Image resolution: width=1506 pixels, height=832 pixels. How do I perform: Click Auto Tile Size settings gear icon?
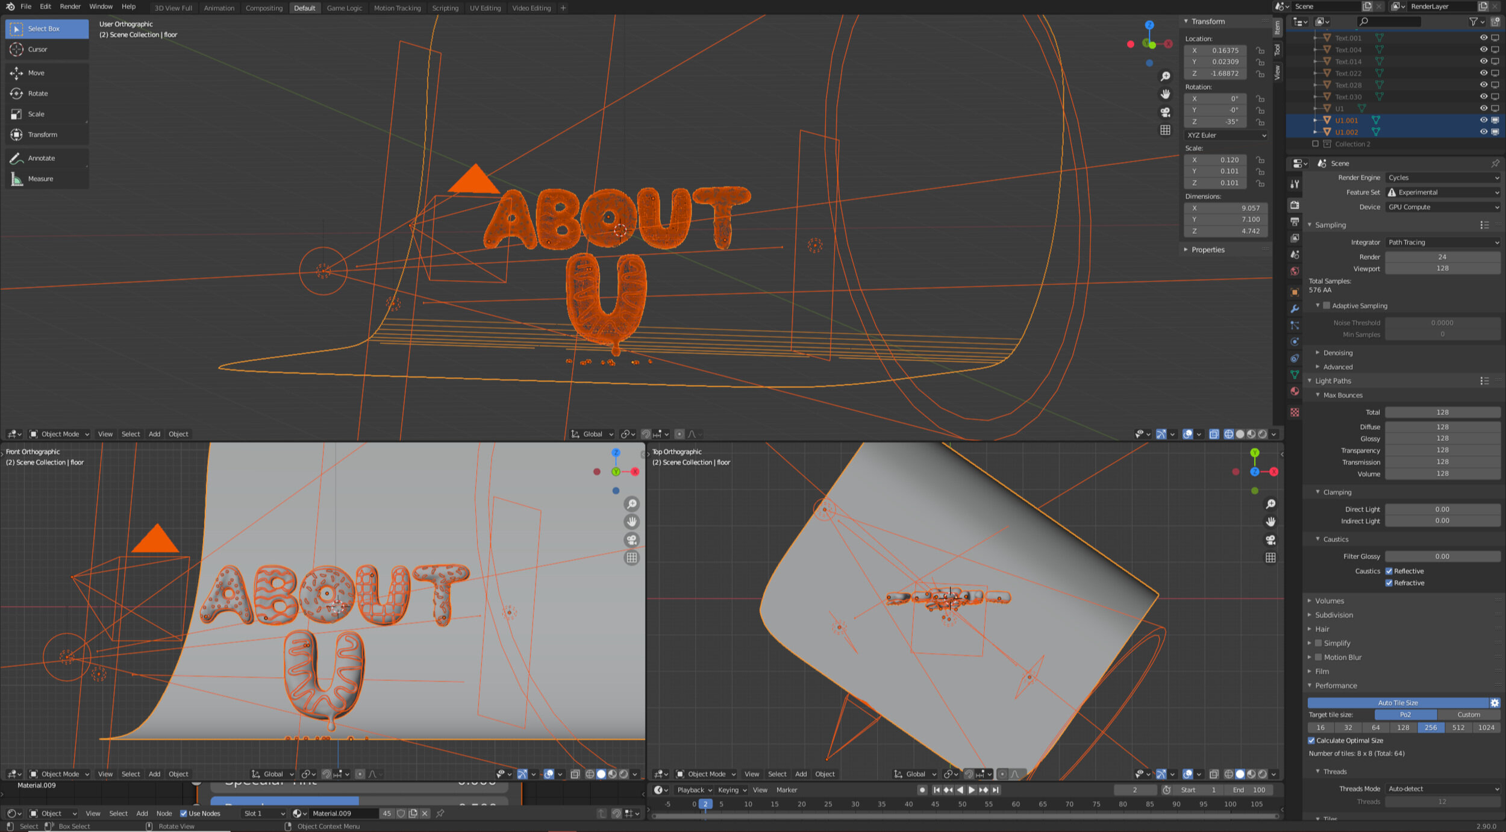[x=1494, y=702]
